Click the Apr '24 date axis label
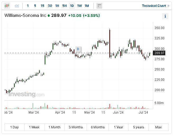174x136 pixels. (x=60, y=112)
